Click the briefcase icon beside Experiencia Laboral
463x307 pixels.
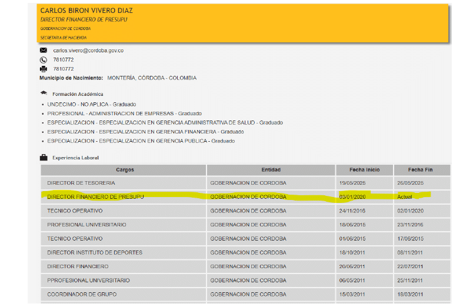44,158
